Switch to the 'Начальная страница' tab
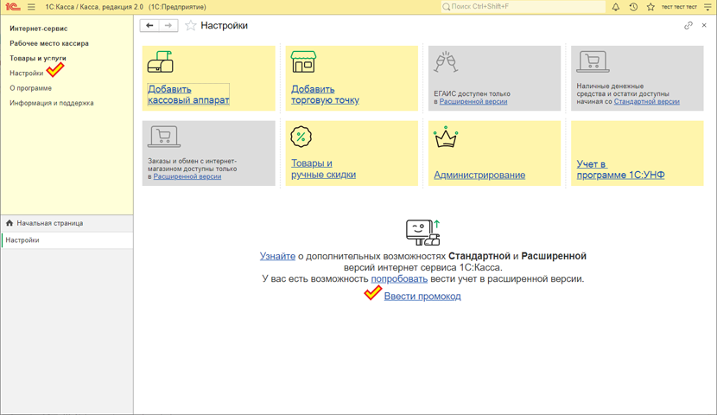 point(49,223)
